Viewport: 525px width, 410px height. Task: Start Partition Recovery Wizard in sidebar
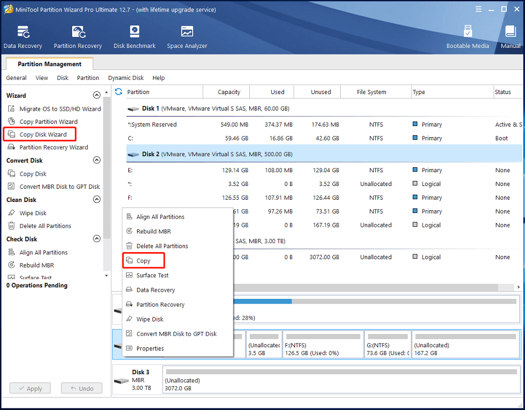(x=48, y=147)
